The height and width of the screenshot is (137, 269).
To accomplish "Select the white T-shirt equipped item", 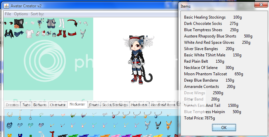I will (30, 33).
